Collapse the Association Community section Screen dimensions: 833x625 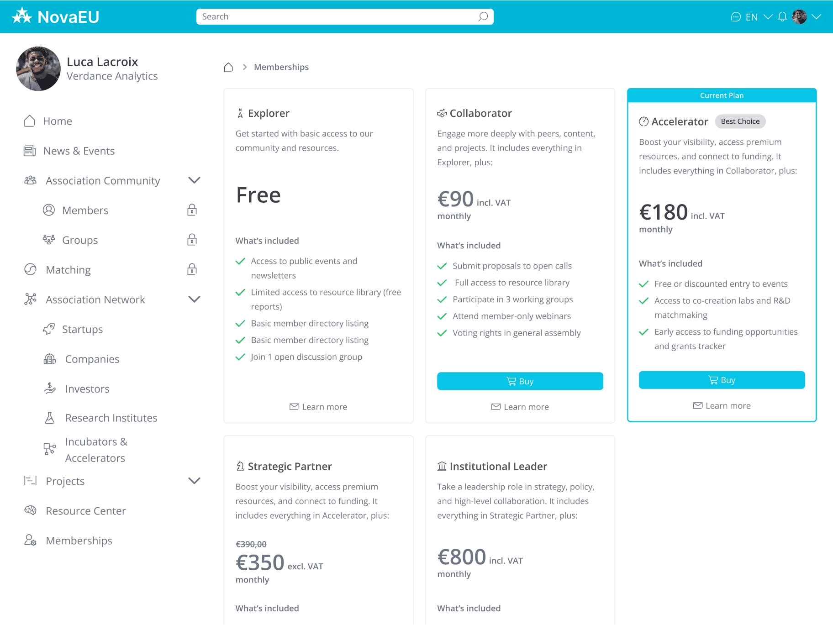click(194, 180)
